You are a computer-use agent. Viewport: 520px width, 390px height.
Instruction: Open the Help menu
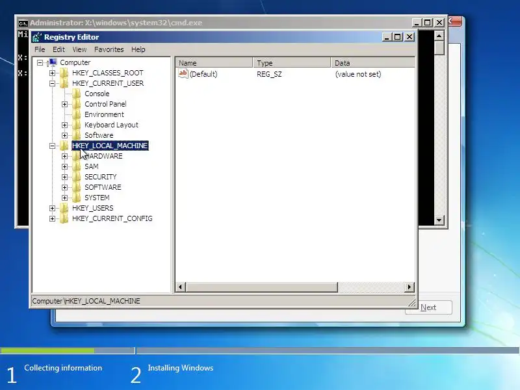tap(138, 49)
